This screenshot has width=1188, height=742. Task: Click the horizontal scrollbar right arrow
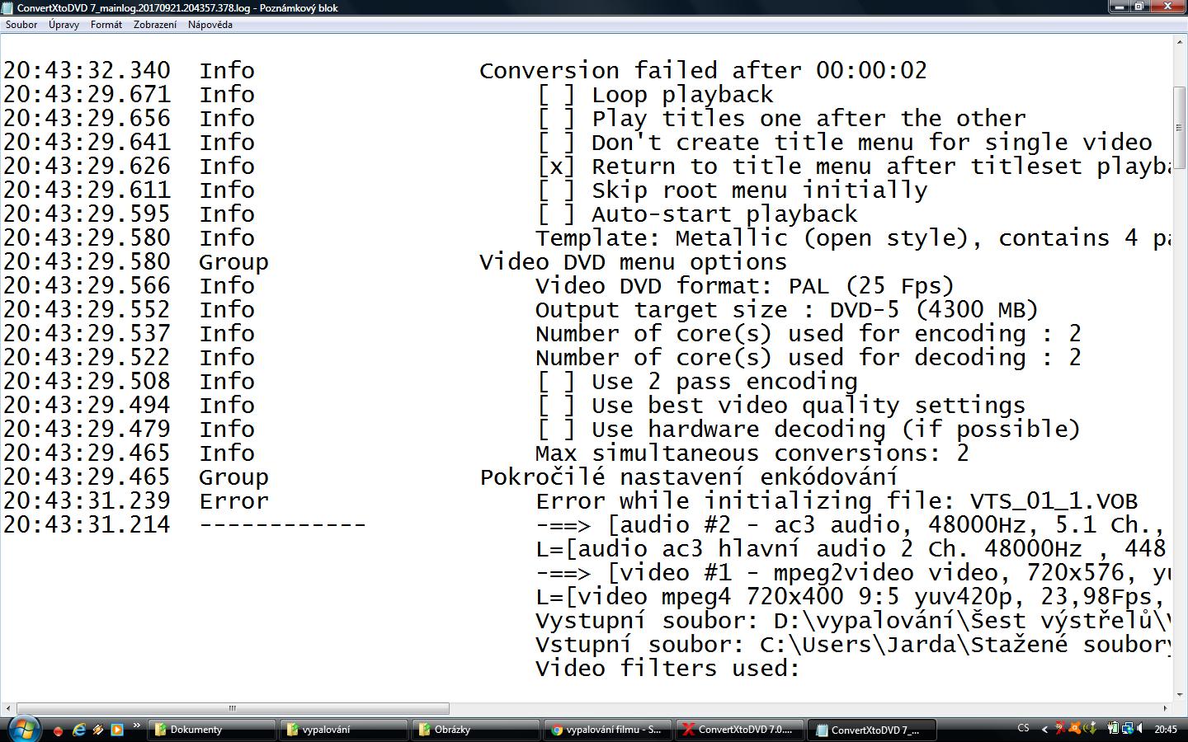coord(1167,708)
